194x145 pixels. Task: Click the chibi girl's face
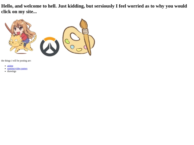pyautogui.click(x=18, y=30)
